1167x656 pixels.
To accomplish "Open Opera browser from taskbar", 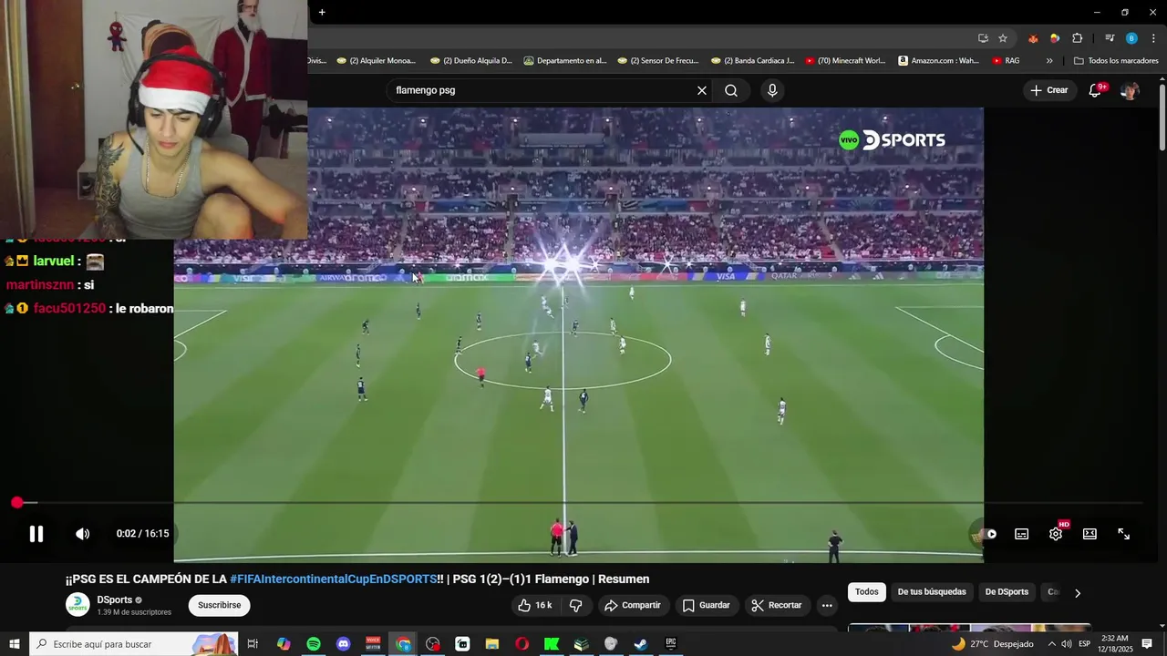I will (522, 644).
